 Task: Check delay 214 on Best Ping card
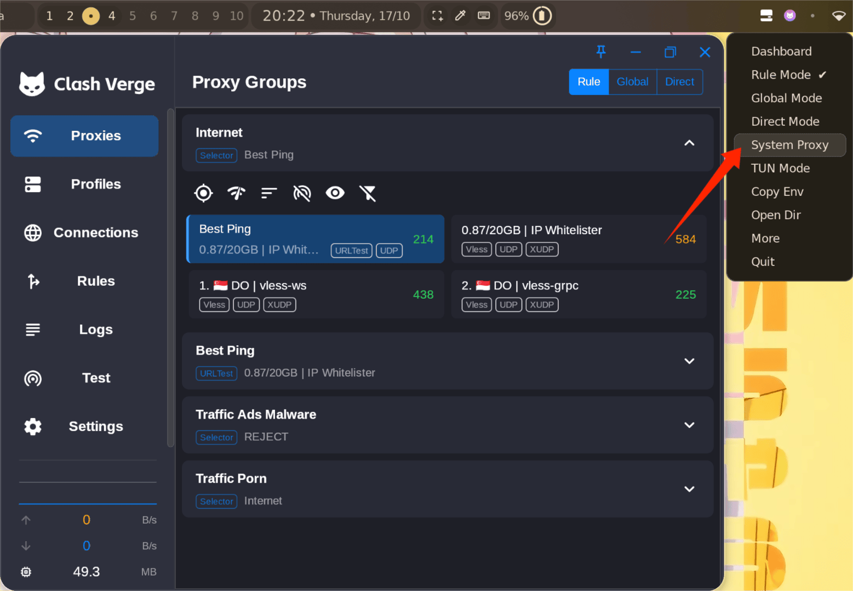tap(423, 239)
